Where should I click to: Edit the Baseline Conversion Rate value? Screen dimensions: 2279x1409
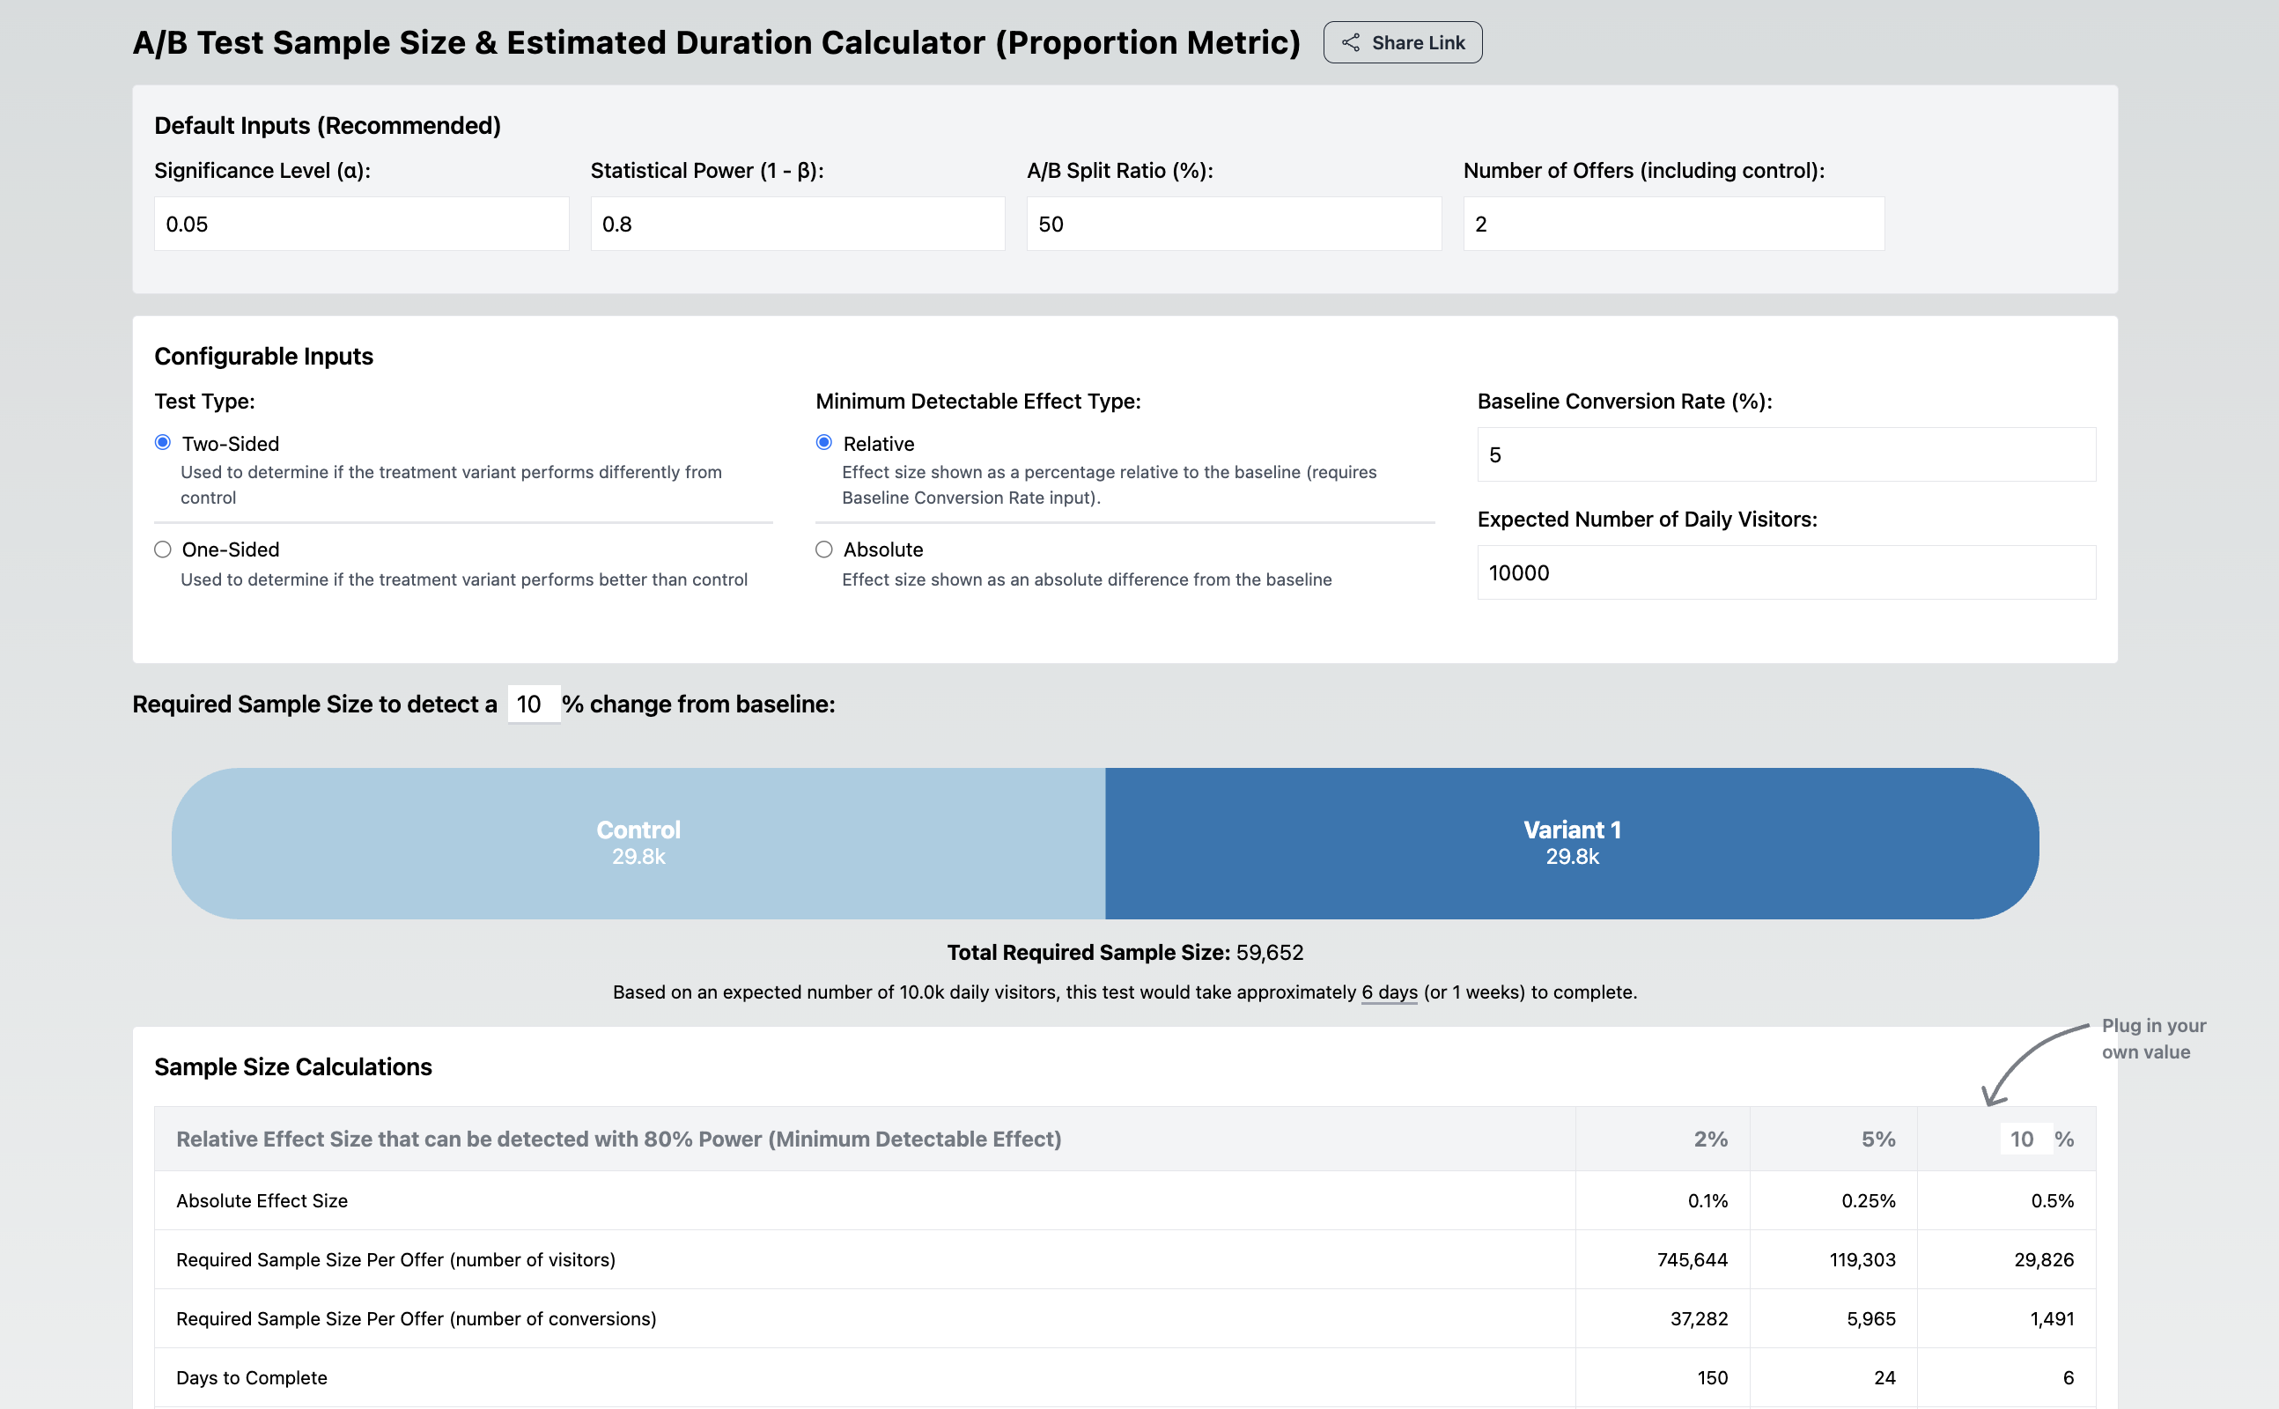tap(1785, 454)
